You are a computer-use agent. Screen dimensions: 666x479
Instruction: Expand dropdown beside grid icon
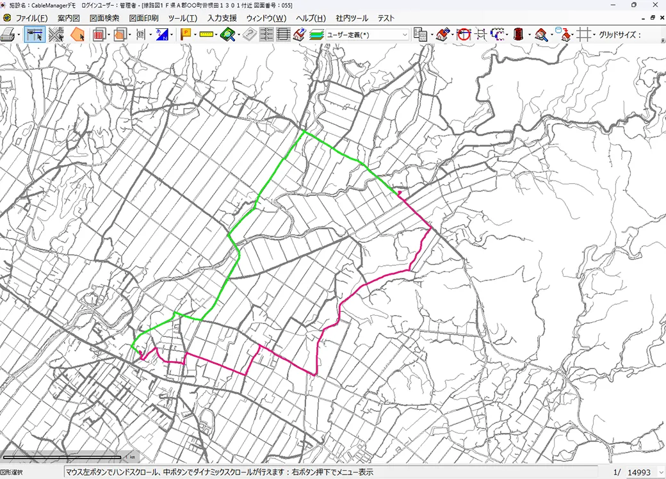(x=594, y=35)
